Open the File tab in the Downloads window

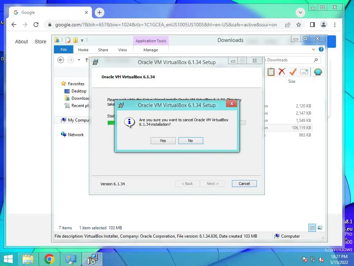pos(64,50)
